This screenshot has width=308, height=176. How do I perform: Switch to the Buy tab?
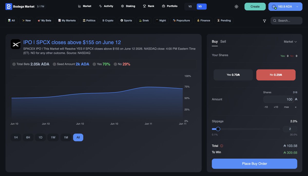(x=215, y=42)
